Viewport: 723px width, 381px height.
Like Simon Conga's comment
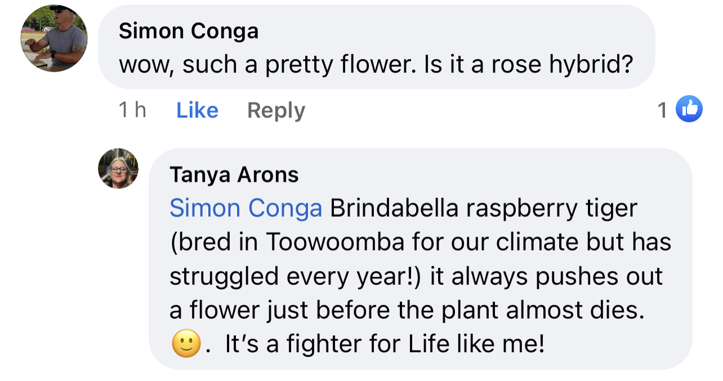pyautogui.click(x=197, y=110)
